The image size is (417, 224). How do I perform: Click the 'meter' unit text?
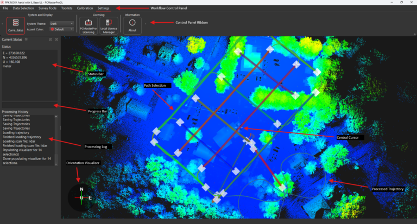[7, 66]
